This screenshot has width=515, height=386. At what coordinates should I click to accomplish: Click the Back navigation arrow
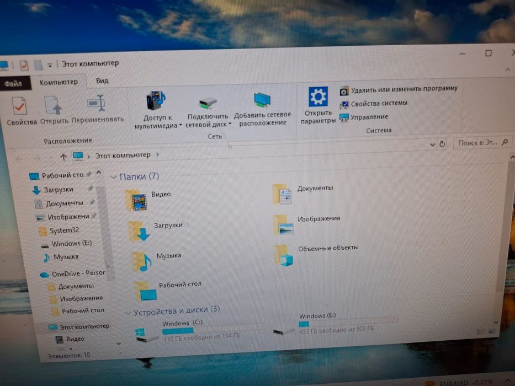click(19, 159)
